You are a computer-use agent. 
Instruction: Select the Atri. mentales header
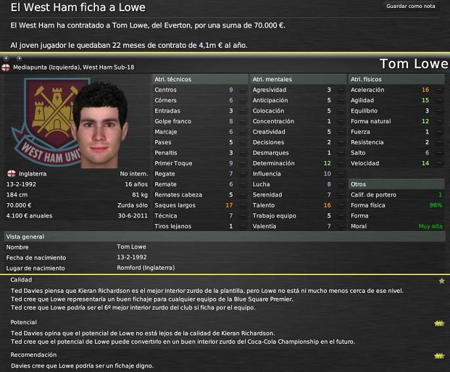[x=299, y=79]
